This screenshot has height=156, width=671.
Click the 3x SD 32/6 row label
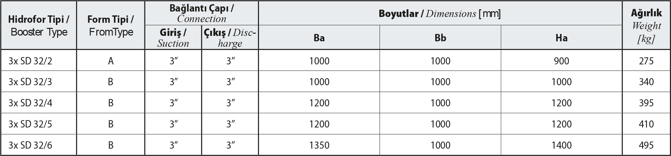coord(30,145)
